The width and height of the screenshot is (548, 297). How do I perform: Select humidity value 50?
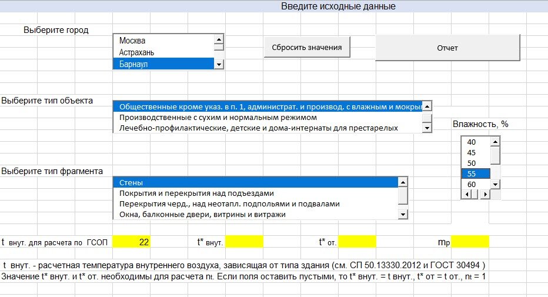pyautogui.click(x=476, y=163)
